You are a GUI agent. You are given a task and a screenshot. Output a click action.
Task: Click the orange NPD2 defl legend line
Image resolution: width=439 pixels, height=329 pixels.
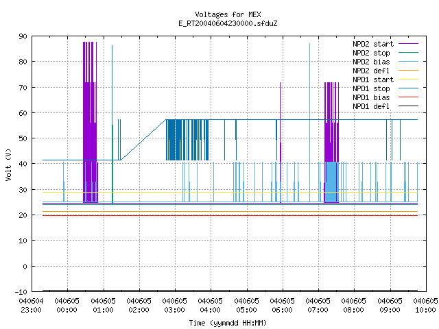[408, 71]
